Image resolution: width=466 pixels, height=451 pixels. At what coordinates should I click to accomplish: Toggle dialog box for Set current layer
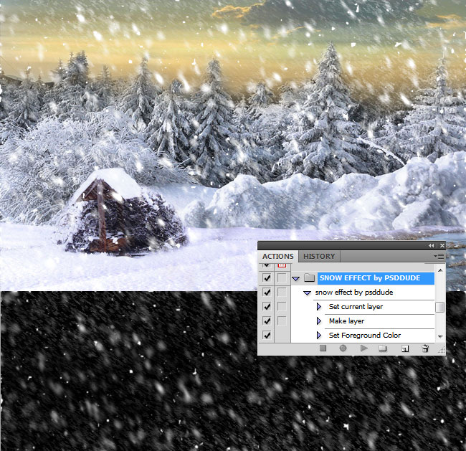click(282, 306)
